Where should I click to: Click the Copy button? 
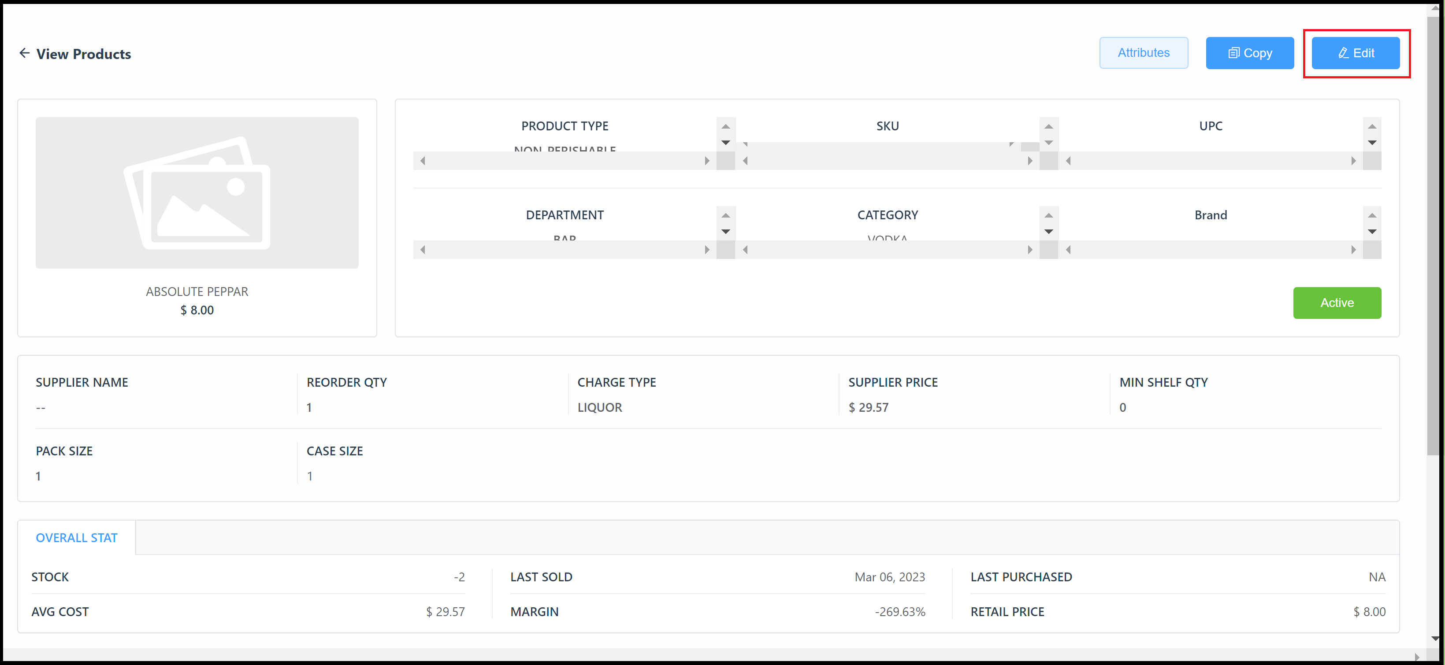click(1249, 53)
